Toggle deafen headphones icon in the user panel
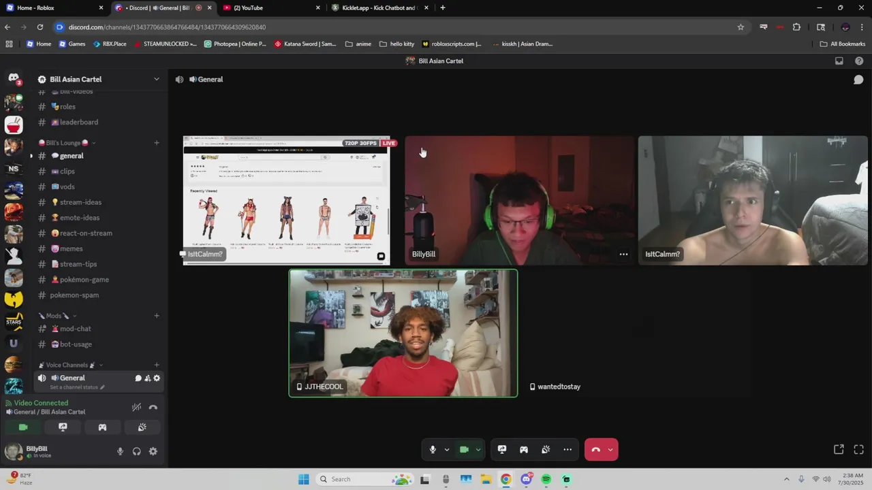The height and width of the screenshot is (490, 872). tap(136, 451)
